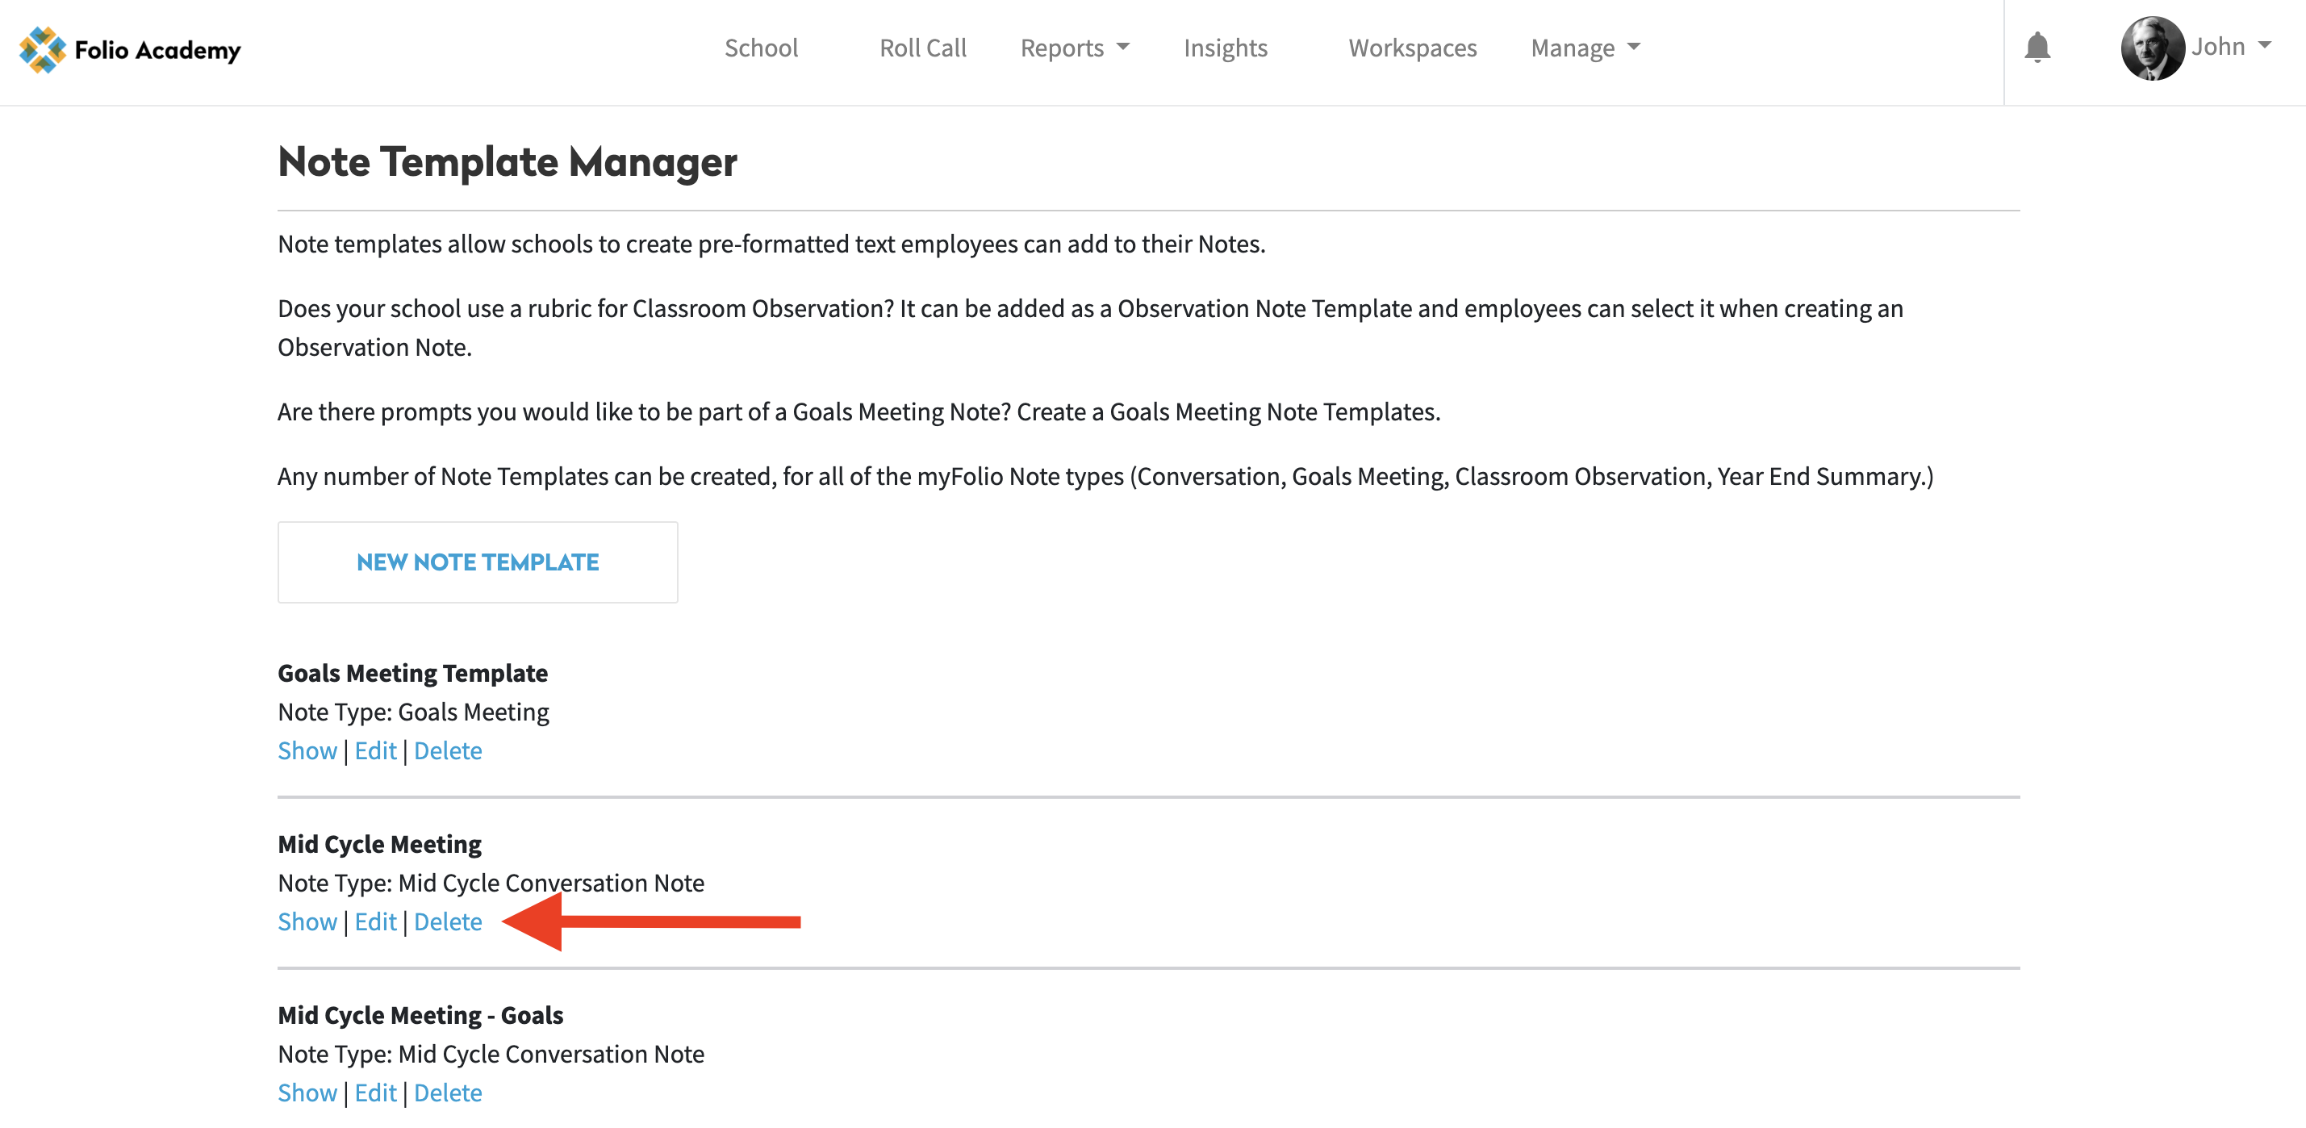Image resolution: width=2306 pixels, height=1128 pixels.
Task: Edit the Mid Cycle Meeting template
Action: click(375, 921)
